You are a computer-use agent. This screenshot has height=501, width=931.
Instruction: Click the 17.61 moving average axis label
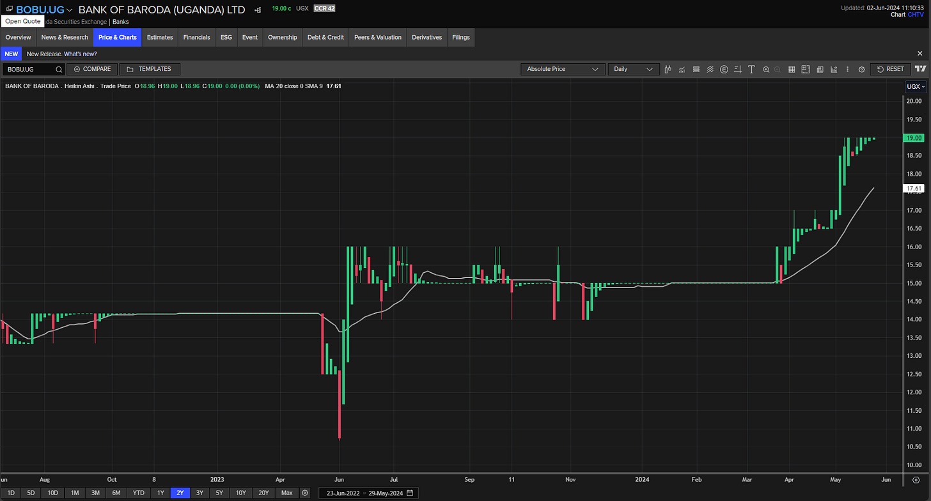[914, 189]
